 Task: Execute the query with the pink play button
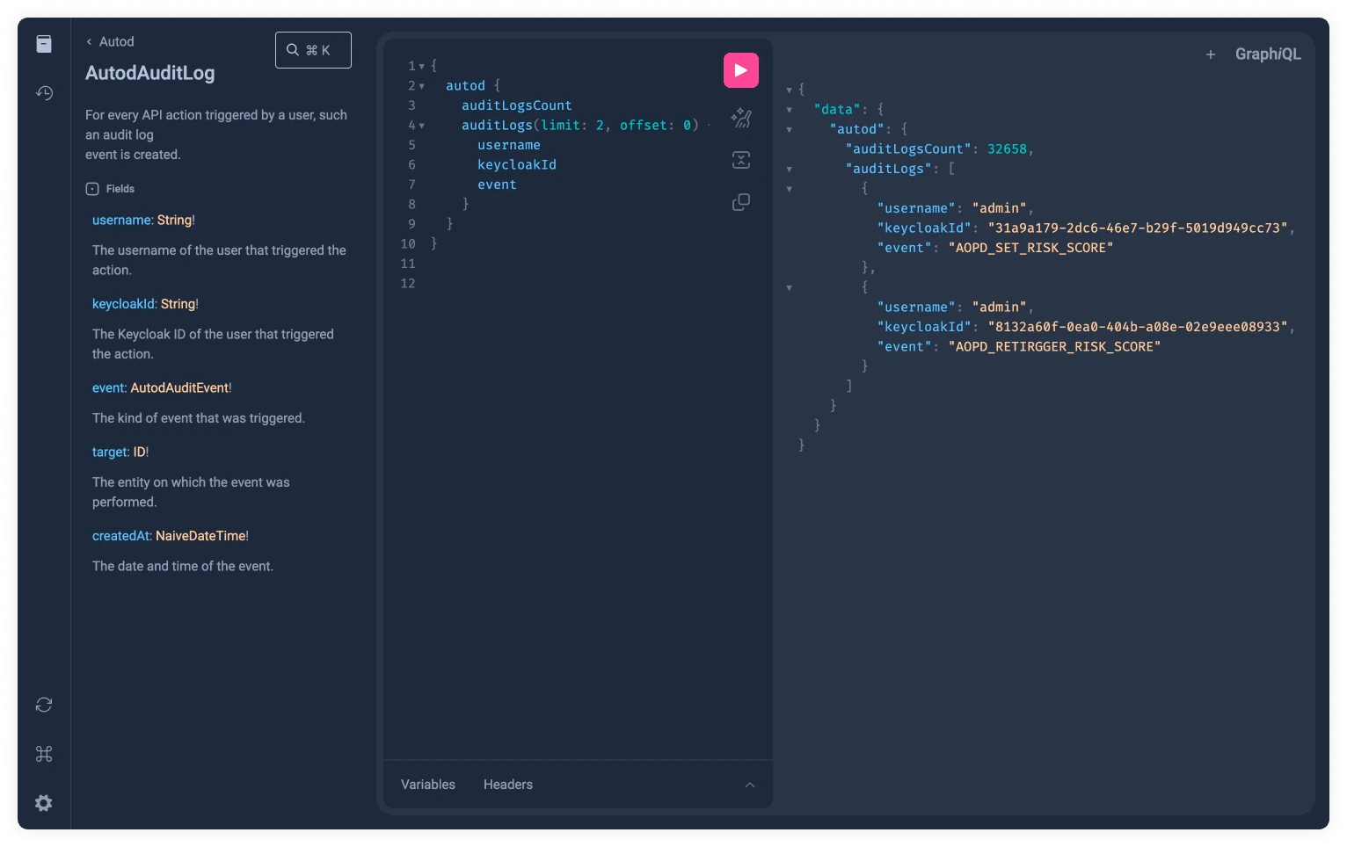tap(740, 69)
